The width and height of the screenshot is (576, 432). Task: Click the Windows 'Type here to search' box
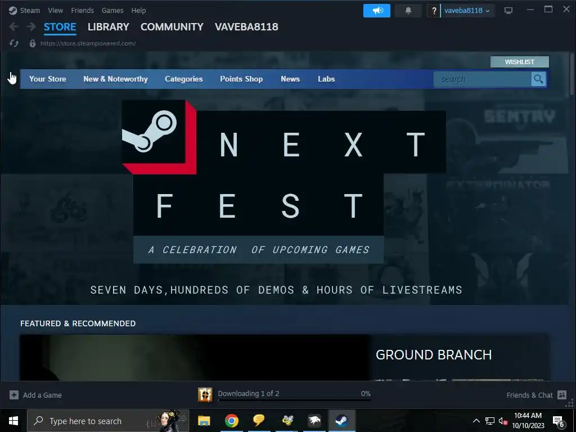pyautogui.click(x=108, y=421)
